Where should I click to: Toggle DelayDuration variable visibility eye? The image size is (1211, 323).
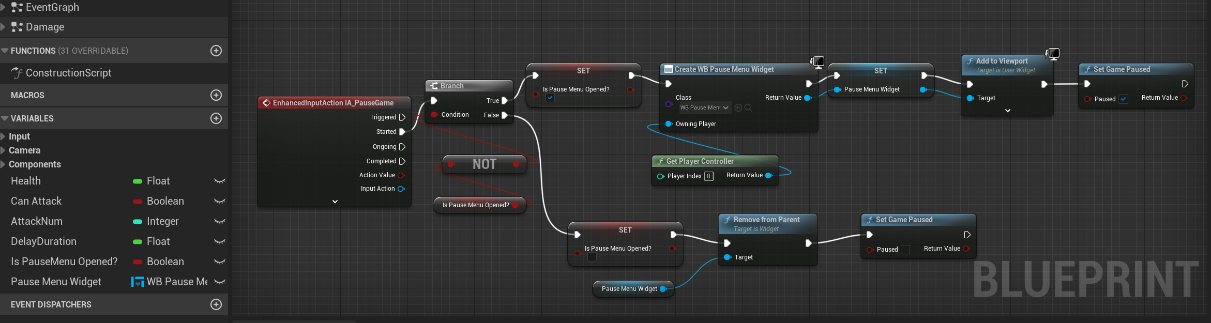(x=220, y=241)
